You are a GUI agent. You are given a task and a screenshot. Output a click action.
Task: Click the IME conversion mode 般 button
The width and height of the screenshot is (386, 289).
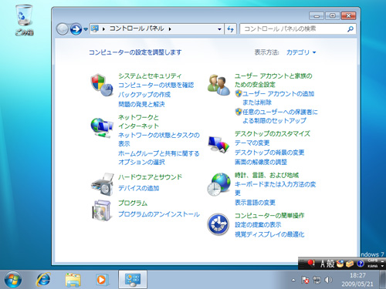click(331, 264)
